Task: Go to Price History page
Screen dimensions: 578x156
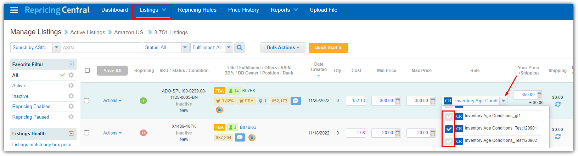Action: [x=243, y=10]
